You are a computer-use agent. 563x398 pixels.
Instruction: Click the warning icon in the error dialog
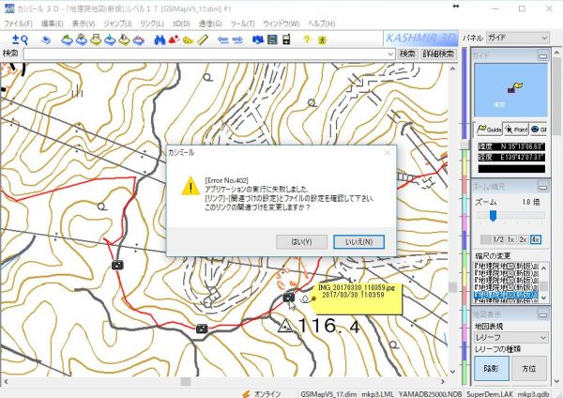[190, 186]
